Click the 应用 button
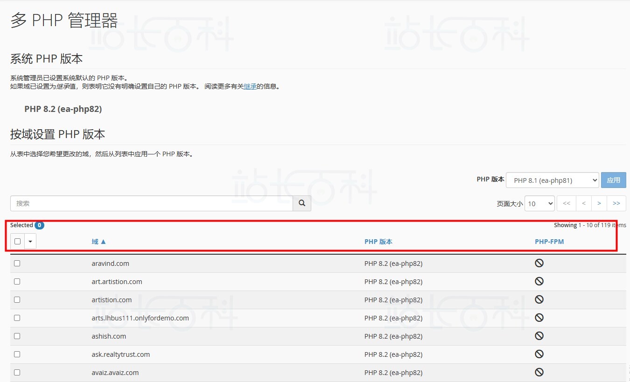Viewport: 630px width, 382px height. coord(614,180)
